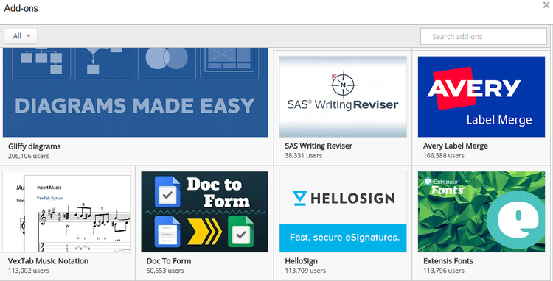This screenshot has width=553, height=281.
Task: Click the 113,002 users count
Action: (29, 271)
